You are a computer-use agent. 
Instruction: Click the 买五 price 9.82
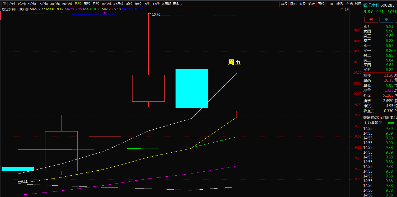coord(390,70)
